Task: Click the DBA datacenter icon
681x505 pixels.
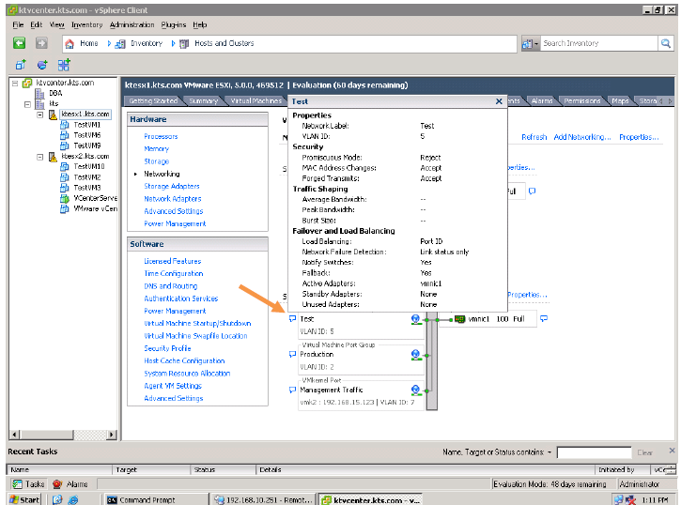Action: coord(40,94)
